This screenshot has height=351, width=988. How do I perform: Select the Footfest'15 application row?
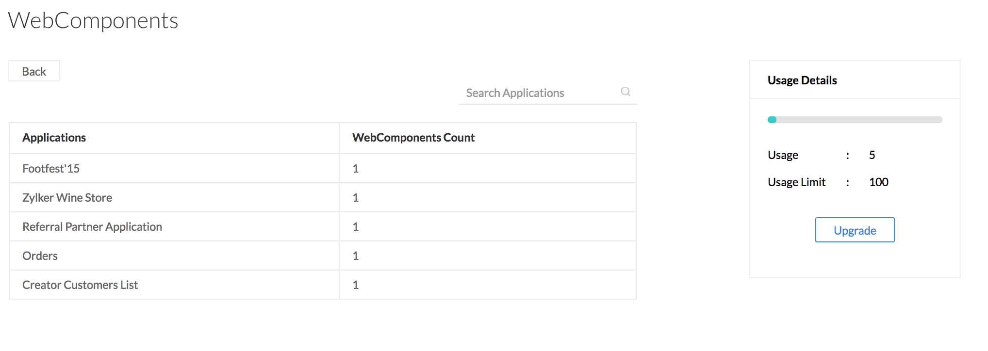coord(51,169)
